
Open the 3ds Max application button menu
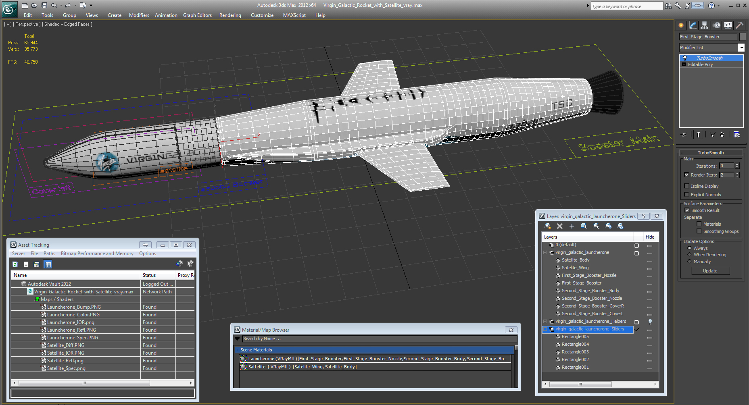click(10, 9)
